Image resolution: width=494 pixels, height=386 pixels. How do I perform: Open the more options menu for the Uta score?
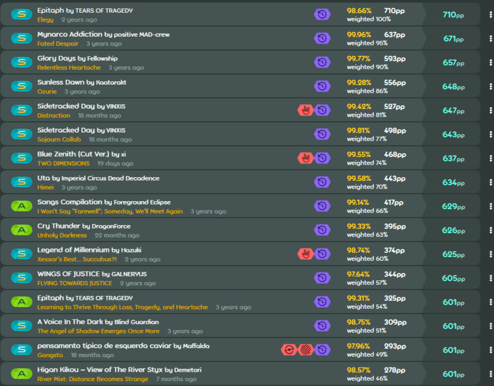tap(490, 182)
